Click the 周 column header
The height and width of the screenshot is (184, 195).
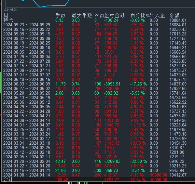click(6, 16)
